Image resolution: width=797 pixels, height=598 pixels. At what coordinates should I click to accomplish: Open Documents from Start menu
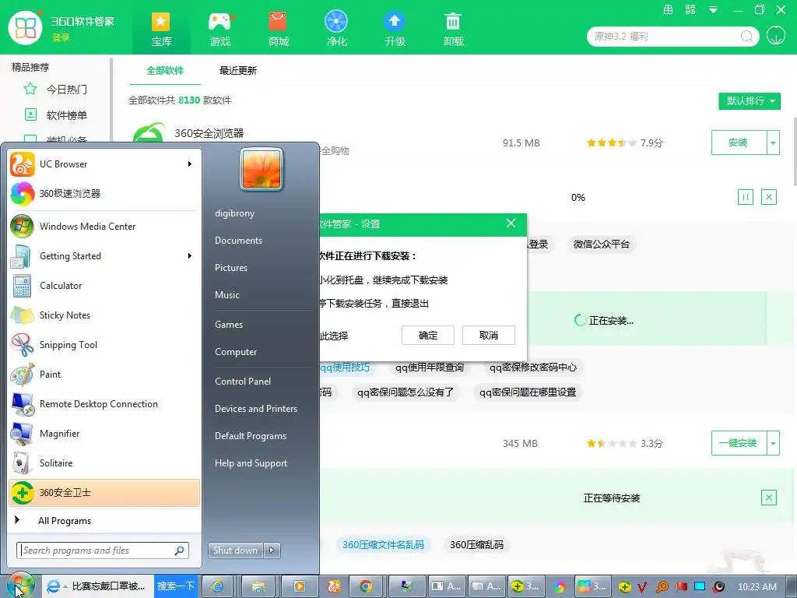coord(239,241)
